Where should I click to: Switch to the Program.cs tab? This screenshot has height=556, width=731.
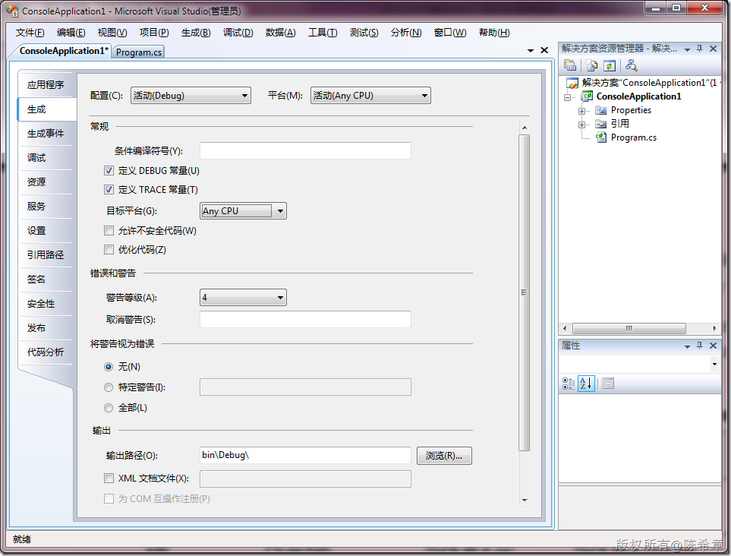(x=138, y=52)
